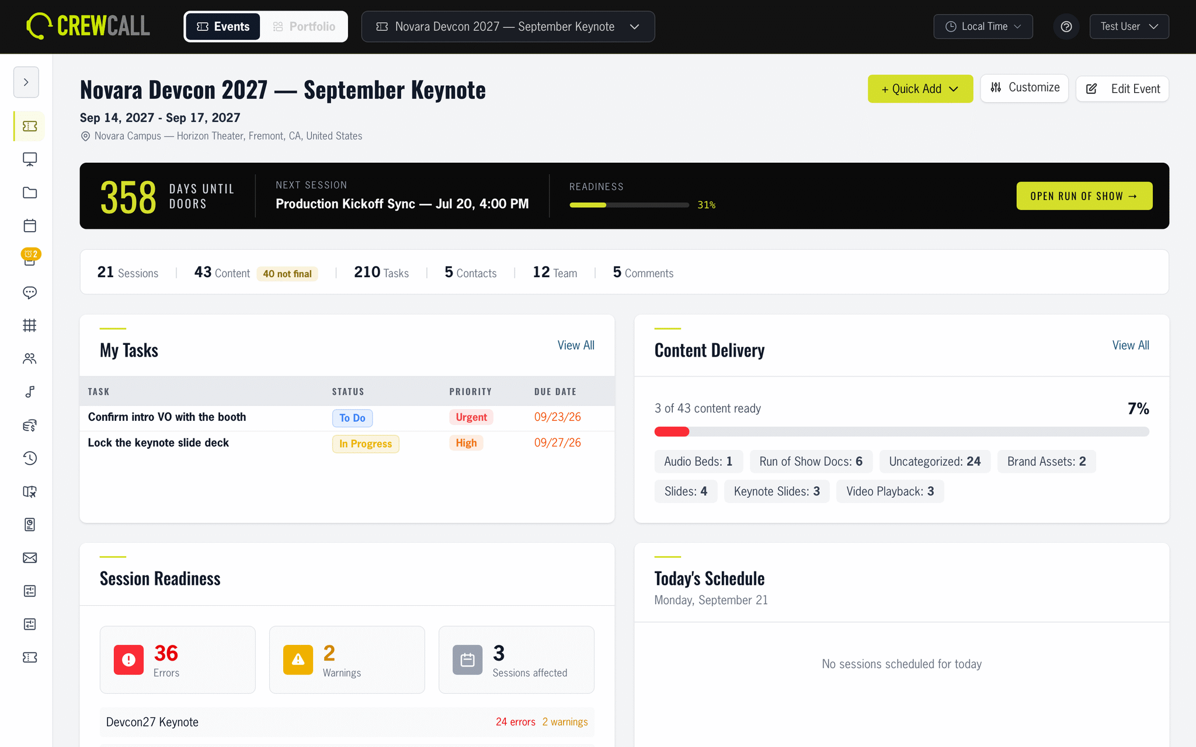This screenshot has height=747, width=1196.
Task: Open the bottom ticket icon in sidebar
Action: click(x=30, y=658)
